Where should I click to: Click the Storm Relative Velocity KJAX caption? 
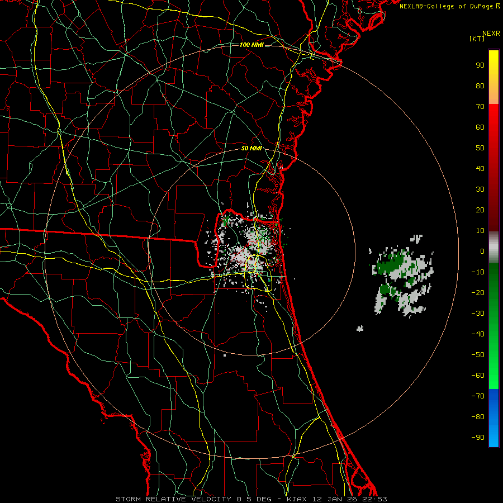coord(251,499)
